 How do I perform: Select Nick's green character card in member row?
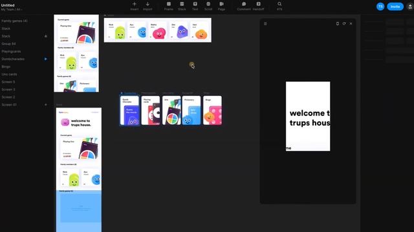pos(116,30)
